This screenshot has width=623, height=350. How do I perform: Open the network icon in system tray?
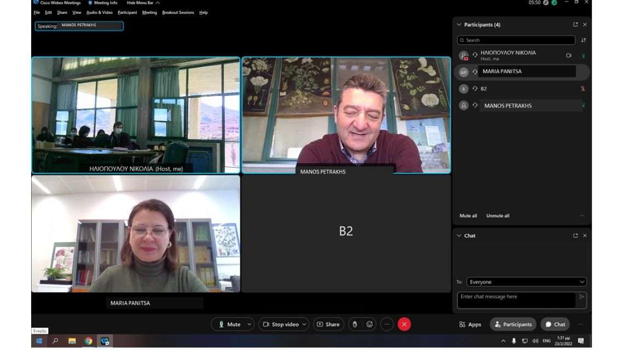coord(525,341)
